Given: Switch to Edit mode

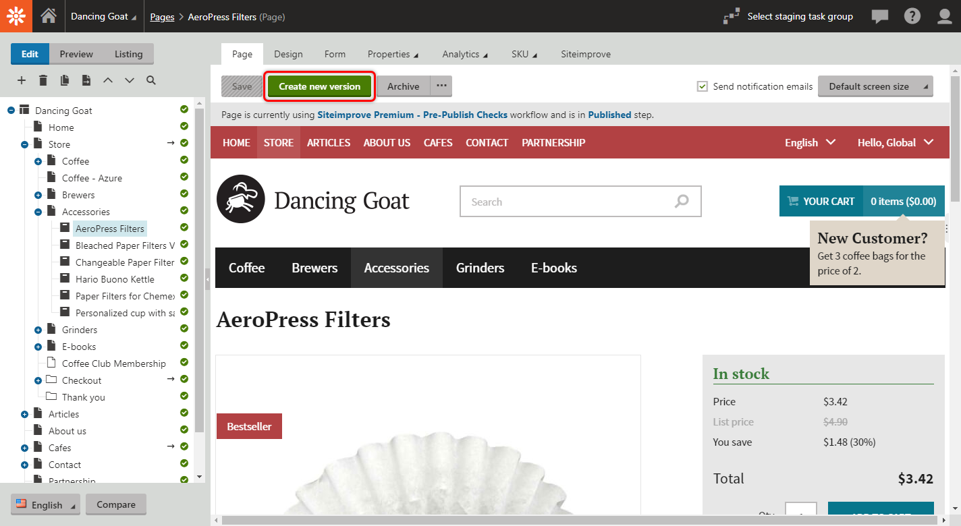Looking at the screenshot, I should (30, 54).
